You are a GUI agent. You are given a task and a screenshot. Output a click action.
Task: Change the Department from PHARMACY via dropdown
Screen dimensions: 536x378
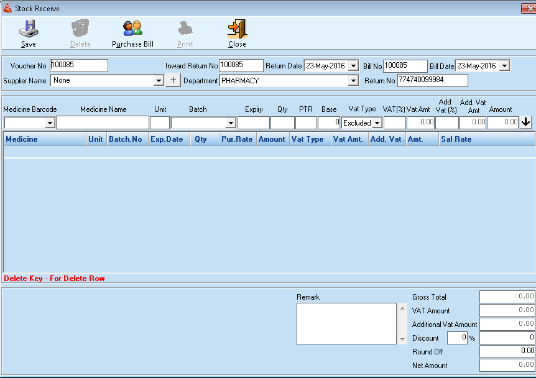353,80
